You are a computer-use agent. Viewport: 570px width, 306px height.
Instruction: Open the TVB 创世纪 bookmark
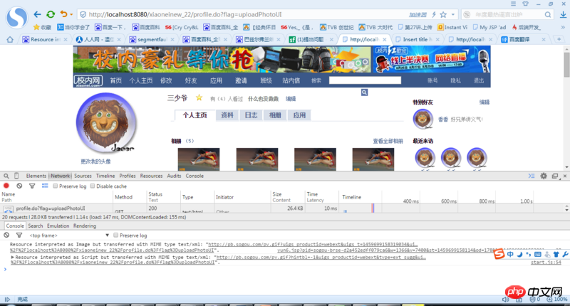[x=336, y=27]
